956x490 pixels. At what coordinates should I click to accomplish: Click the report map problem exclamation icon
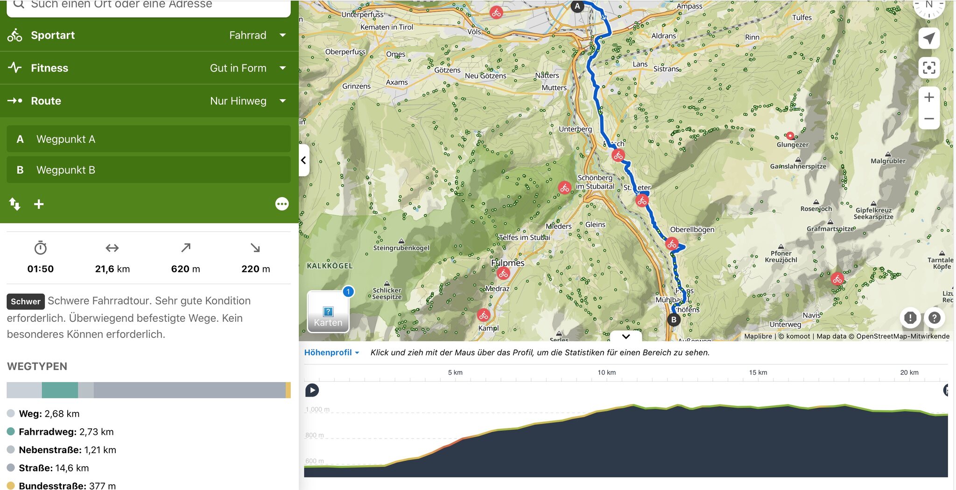click(910, 318)
